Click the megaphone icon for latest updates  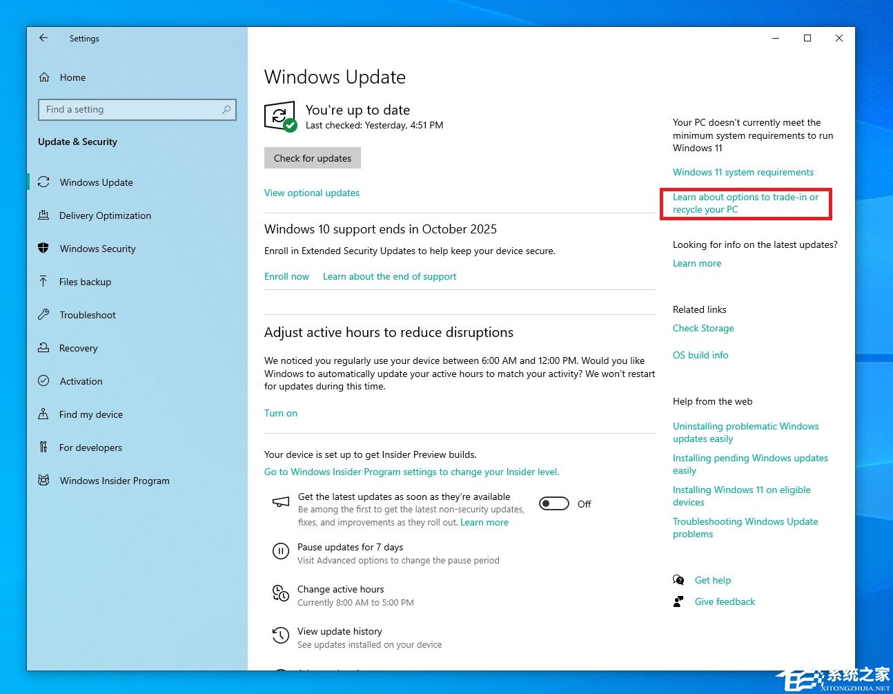pos(280,502)
